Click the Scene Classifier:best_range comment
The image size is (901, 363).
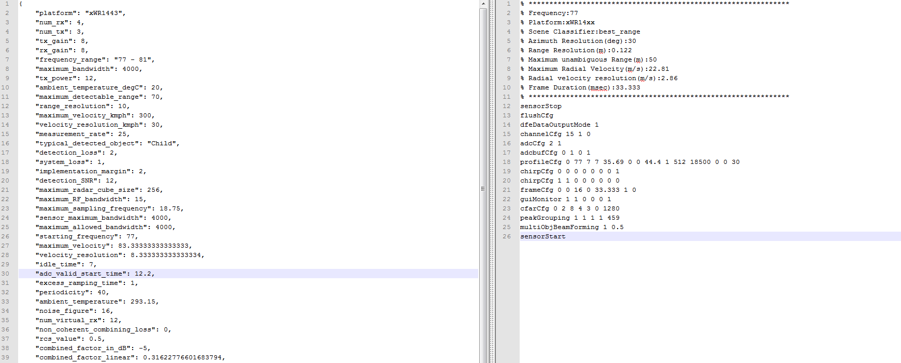pyautogui.click(x=584, y=32)
